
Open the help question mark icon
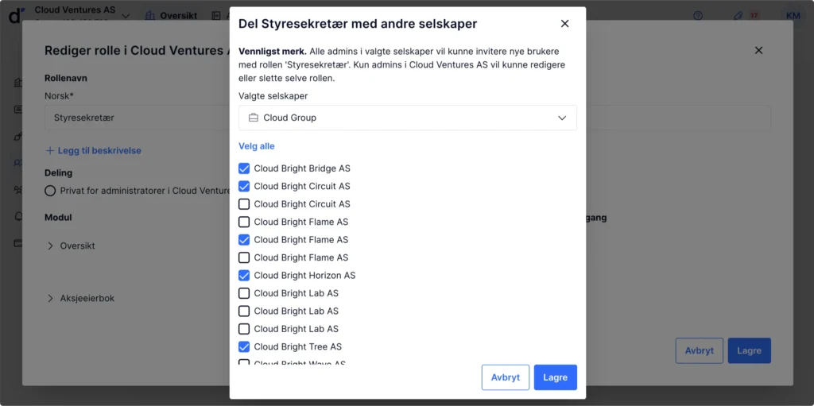point(698,15)
